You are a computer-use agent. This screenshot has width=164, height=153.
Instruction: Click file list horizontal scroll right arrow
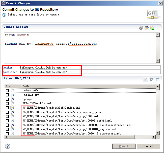coord(154,137)
